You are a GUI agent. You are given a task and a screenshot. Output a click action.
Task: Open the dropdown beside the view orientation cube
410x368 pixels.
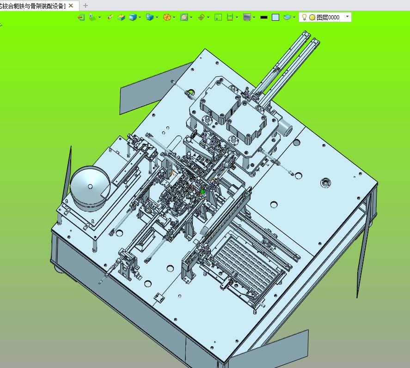pyautogui.click(x=157, y=18)
